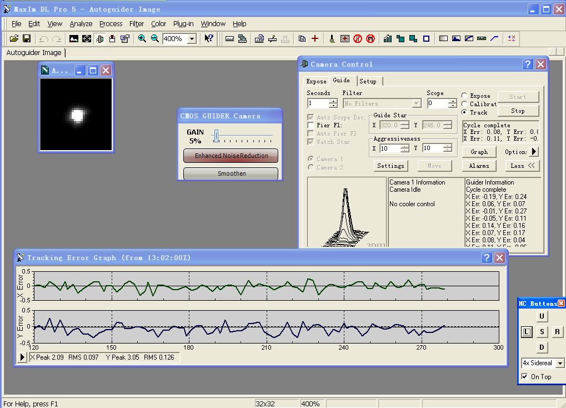Image resolution: width=566 pixels, height=408 pixels.
Task: Click the blue bent-line toolbar icon
Action: coord(494,38)
